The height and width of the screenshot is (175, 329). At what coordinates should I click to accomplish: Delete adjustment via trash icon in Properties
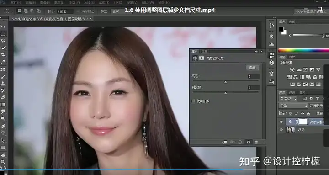[x=256, y=142]
